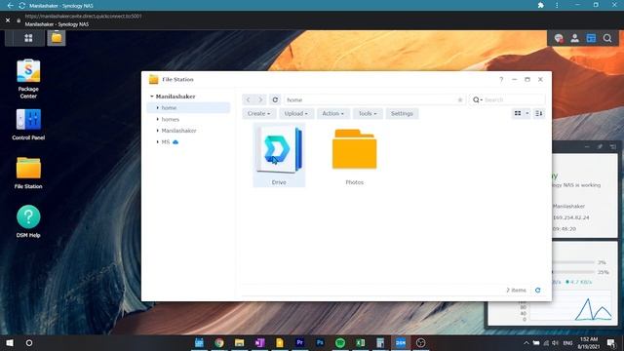Open Excel from Windows taskbar
This screenshot has width=624, height=351.
point(360,342)
